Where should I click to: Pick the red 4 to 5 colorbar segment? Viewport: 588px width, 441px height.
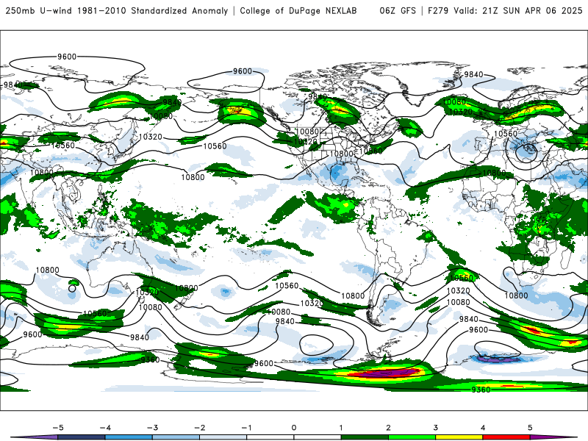[x=506, y=437]
